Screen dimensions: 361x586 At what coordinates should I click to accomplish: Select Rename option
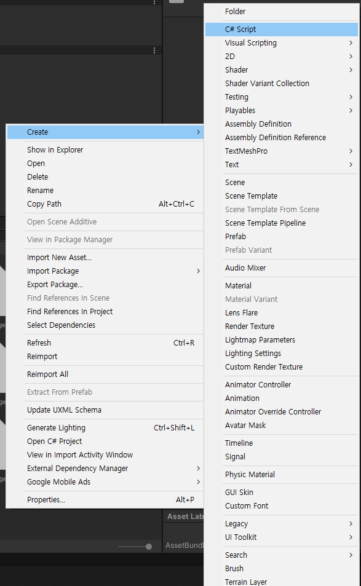(105, 190)
